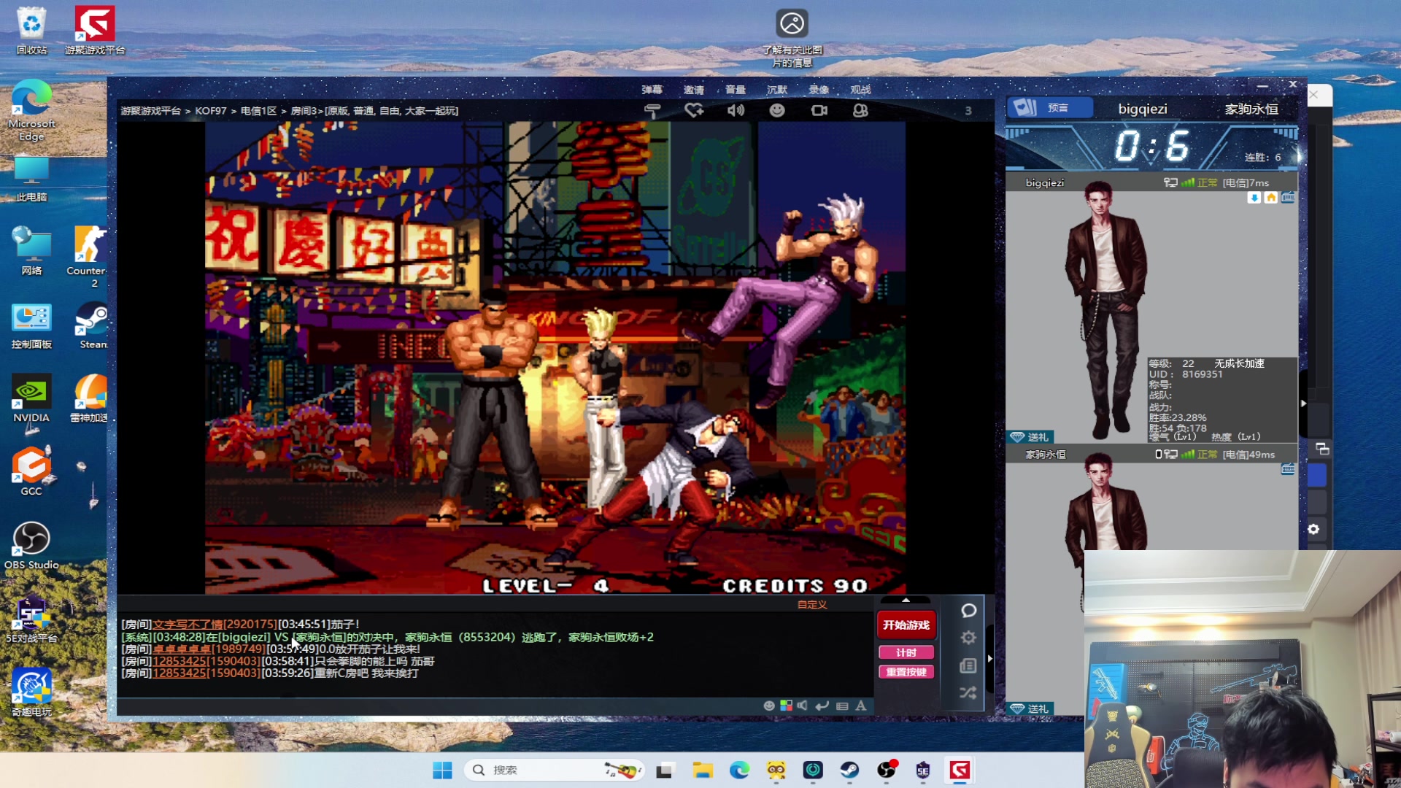Click 游聚游戏平台 in the breadcrumb
Image resolution: width=1401 pixels, height=788 pixels.
point(150,111)
